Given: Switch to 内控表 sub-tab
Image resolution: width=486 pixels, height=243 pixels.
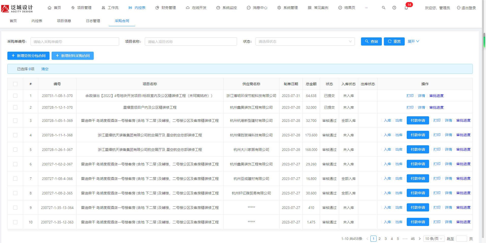Looking at the screenshot, I should pos(37,21).
